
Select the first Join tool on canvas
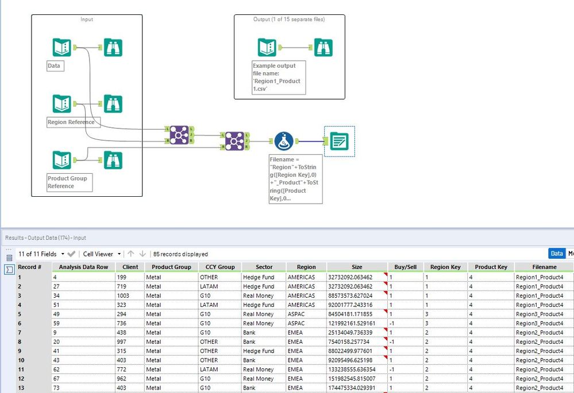179,135
